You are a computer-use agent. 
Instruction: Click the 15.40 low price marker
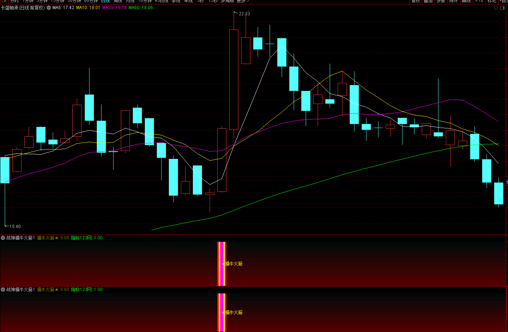tap(15, 227)
